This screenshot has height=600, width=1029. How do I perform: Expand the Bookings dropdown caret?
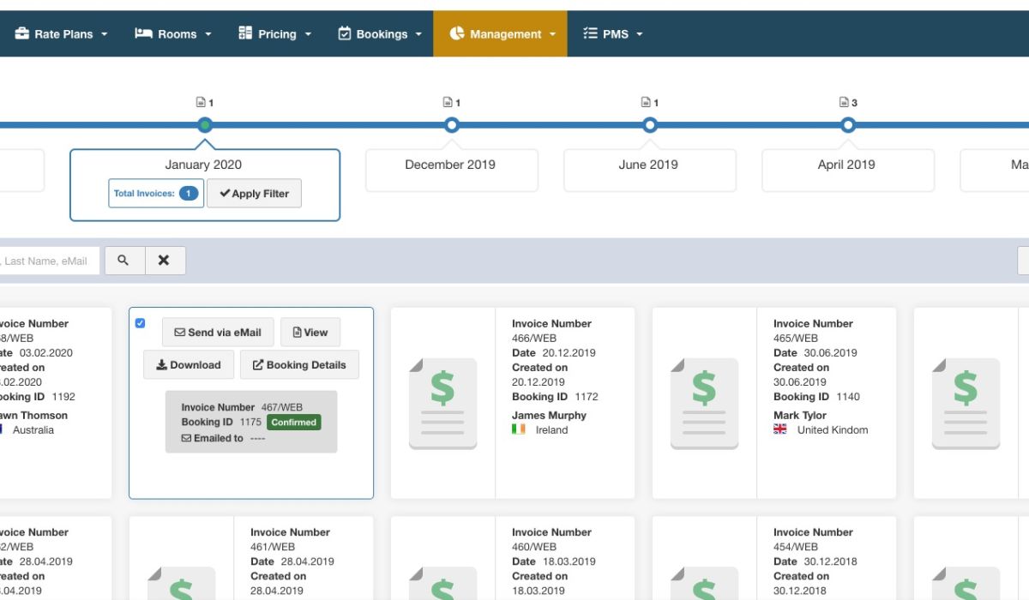[418, 35]
